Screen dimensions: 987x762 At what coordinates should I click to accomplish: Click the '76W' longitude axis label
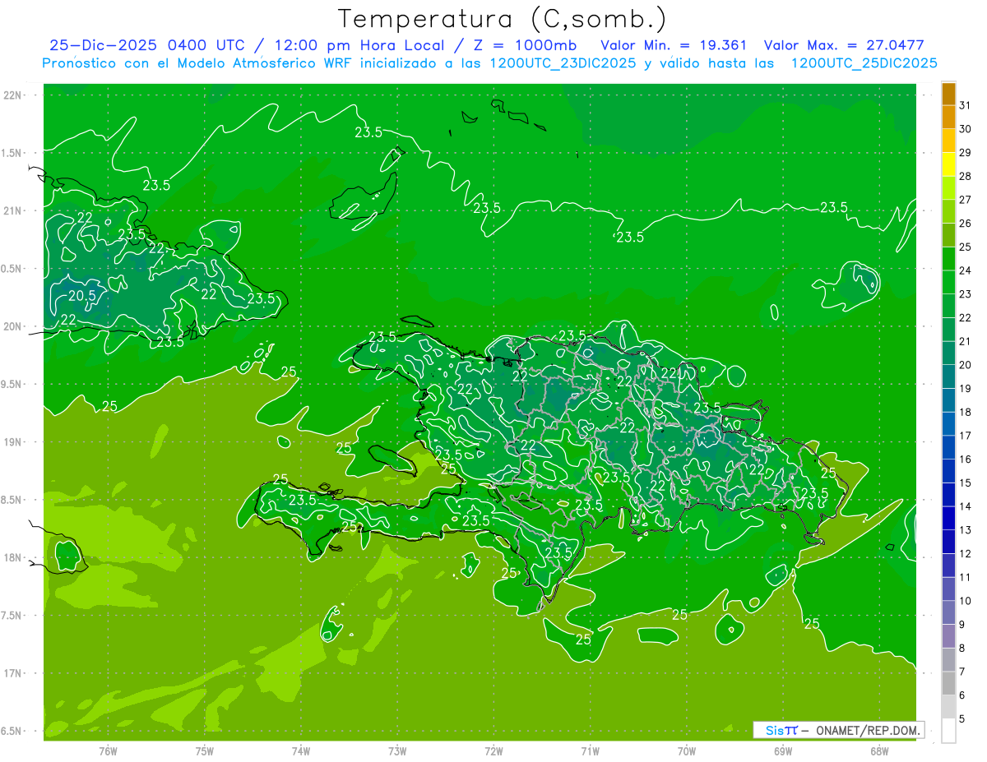click(x=108, y=750)
